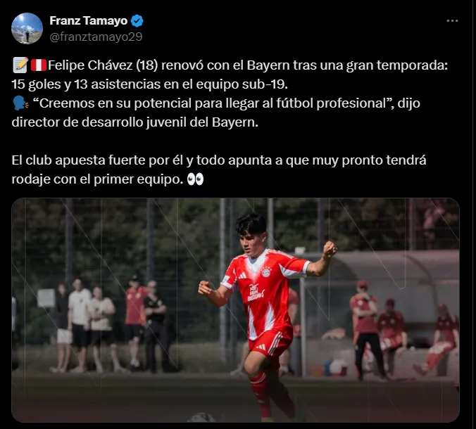Image resolution: width=476 pixels, height=429 pixels.
Task: Click the 'El club apuesta fuerte' paragraph
Action: pos(219,169)
